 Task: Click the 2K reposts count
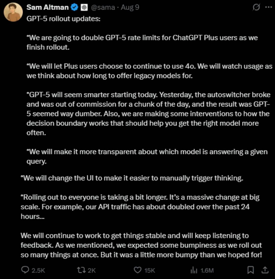[x=92, y=270]
